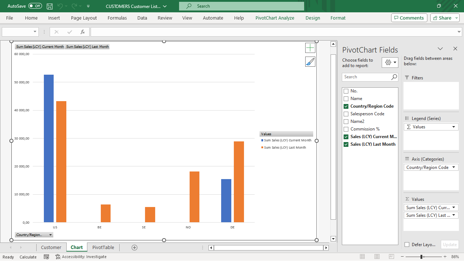Switch to Page Layout view icon
Viewport: 464px width, 261px height.
tap(377, 257)
